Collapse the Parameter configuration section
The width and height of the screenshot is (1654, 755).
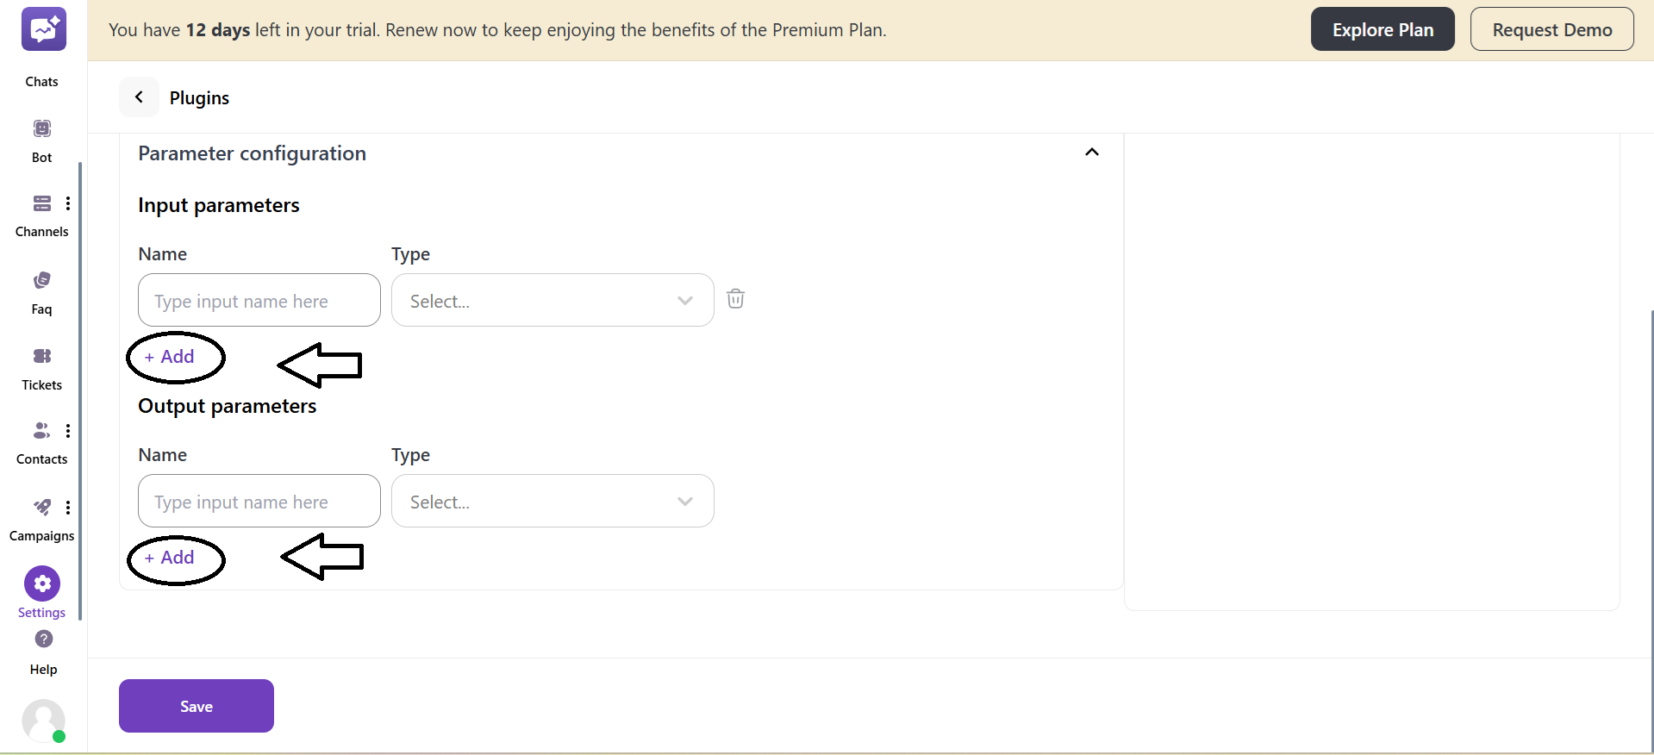pos(1091,152)
